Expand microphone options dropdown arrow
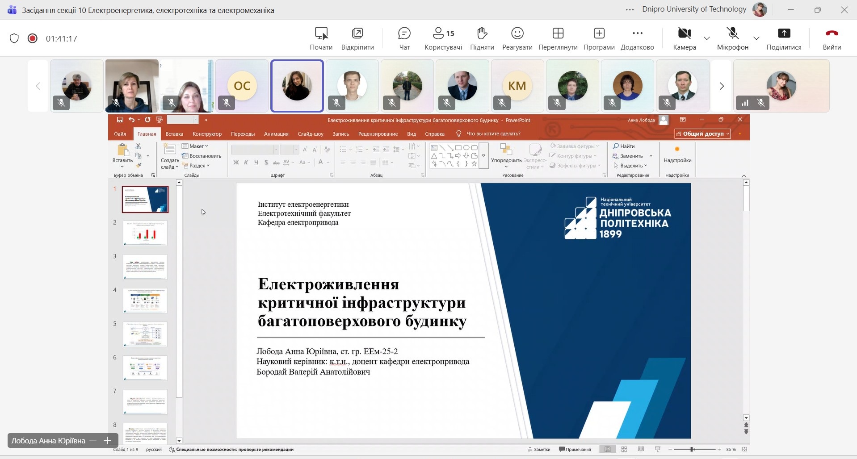The height and width of the screenshot is (459, 857). 756,38
